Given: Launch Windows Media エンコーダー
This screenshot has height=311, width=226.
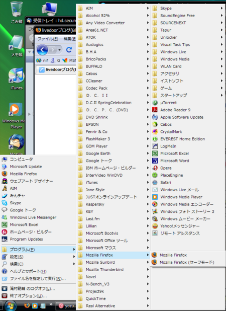Looking at the screenshot, I should (x=188, y=204).
